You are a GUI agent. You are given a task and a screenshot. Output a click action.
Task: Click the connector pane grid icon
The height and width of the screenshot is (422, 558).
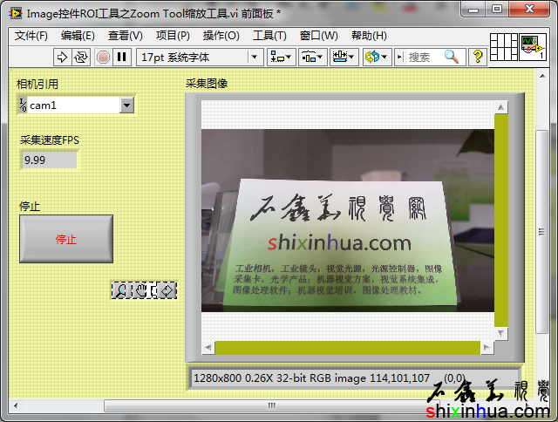pyautogui.click(x=504, y=47)
